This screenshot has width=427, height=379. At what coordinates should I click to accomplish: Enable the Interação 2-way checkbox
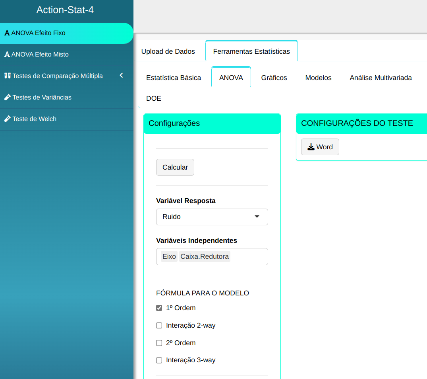(x=159, y=325)
